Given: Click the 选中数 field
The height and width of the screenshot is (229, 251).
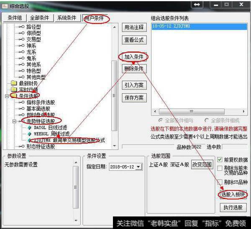Looking at the screenshot, I should click(x=234, y=147).
